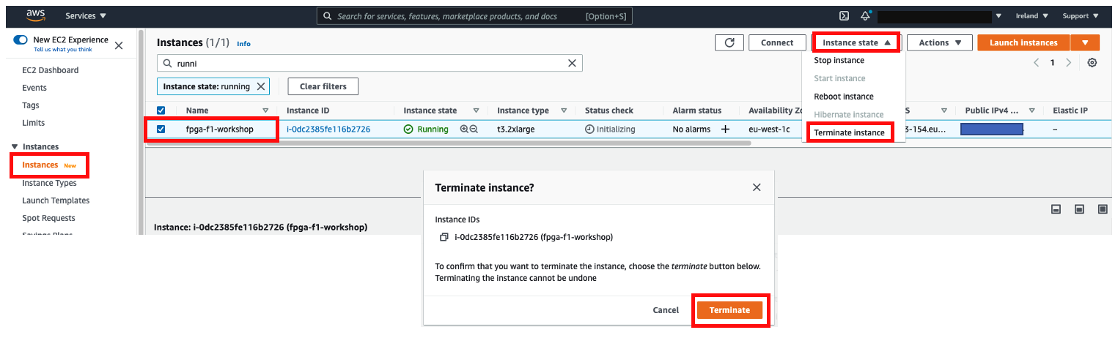Open the AWS CloudShell icon
1118x338 pixels.
click(x=844, y=15)
